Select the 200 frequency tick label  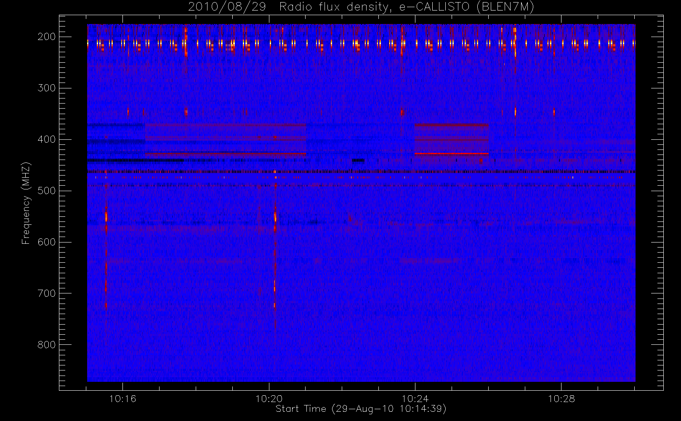pos(47,37)
